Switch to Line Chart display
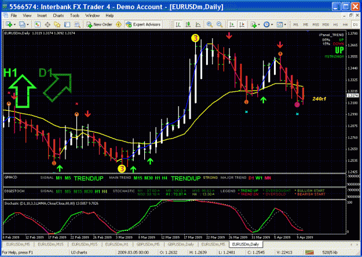362x257 pixels. coord(198,24)
